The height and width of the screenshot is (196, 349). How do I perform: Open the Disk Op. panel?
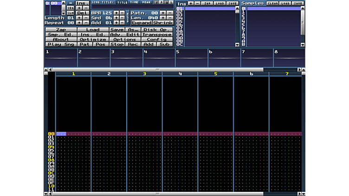click(157, 30)
